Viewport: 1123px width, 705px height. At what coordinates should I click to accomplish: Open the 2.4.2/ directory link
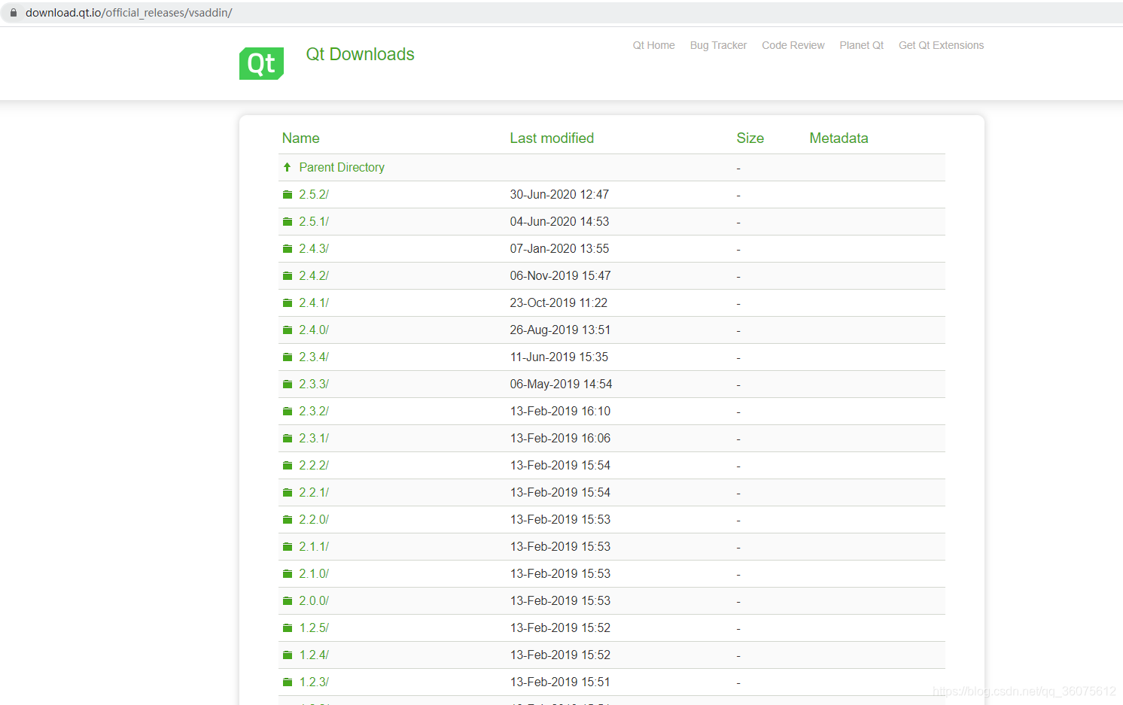314,275
